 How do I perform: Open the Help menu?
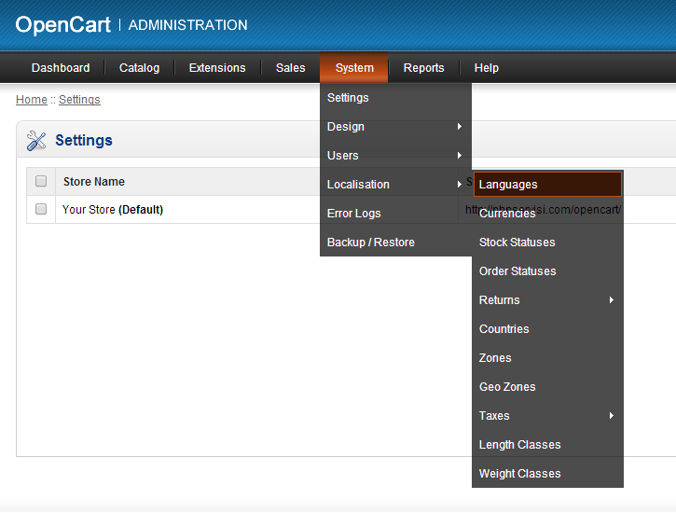487,68
